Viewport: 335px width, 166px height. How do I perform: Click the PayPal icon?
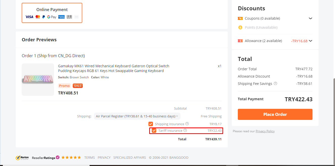[x=44, y=17]
